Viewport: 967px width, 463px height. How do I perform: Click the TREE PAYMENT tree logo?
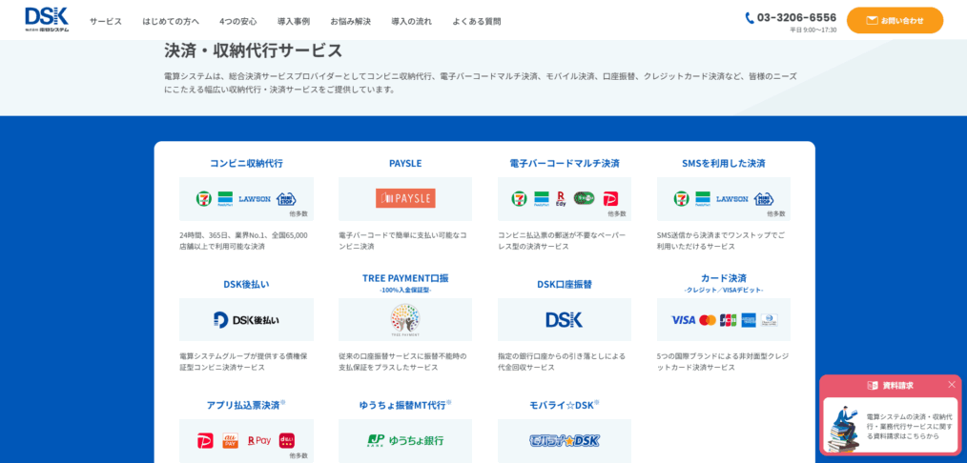pyautogui.click(x=405, y=319)
